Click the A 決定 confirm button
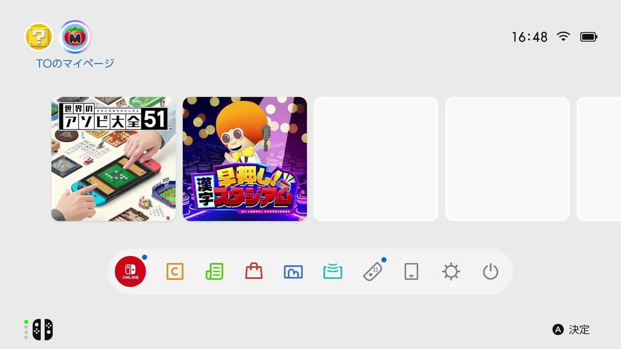Screen dimensions: 621x349 tap(571, 330)
